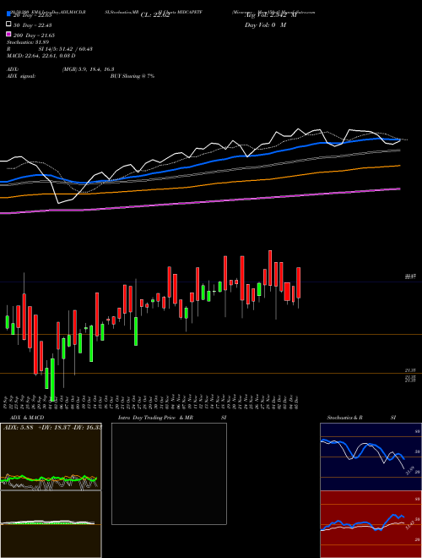
Task: Click the magenta 200 Day EMA legend swatch
Action: (x=8, y=34)
